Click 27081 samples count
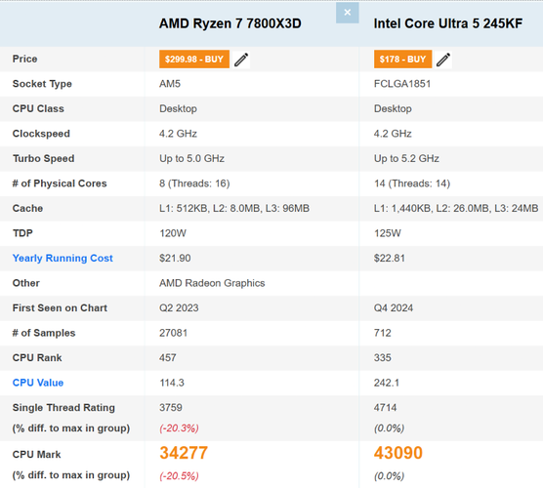Image resolution: width=543 pixels, height=488 pixels. tap(174, 333)
